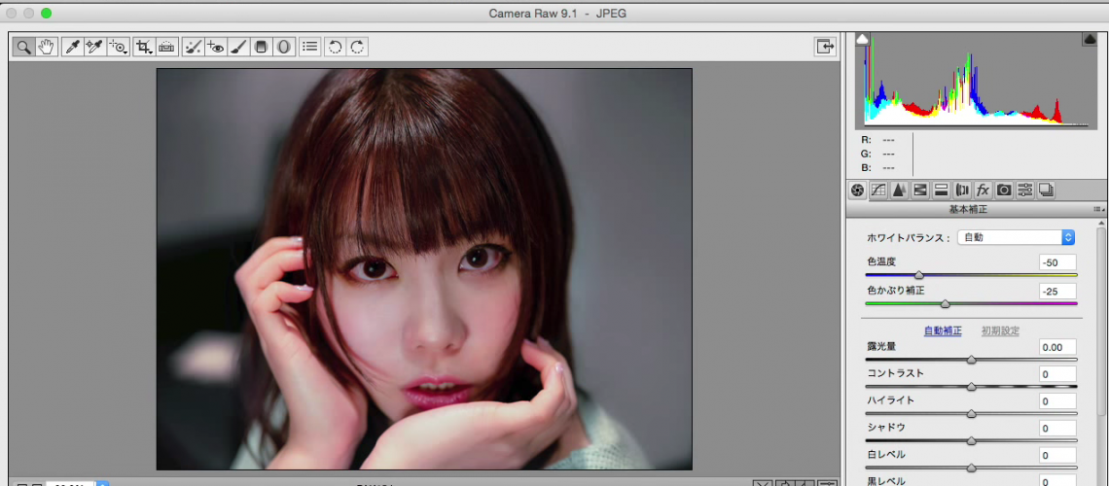Image resolution: width=1109 pixels, height=486 pixels.
Task: Rotate image 90° counterclockwise
Action: tap(335, 47)
